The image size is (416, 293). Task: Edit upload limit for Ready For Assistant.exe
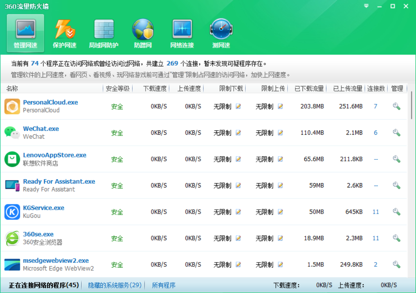click(x=281, y=186)
